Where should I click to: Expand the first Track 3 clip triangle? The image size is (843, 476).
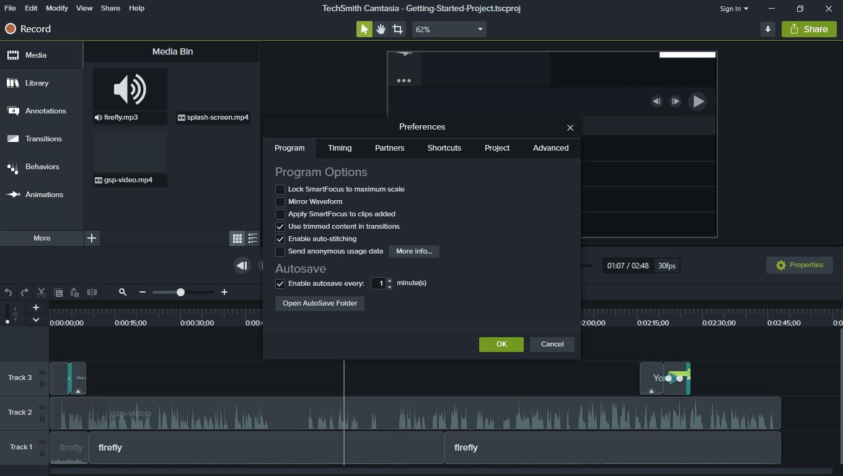point(78,391)
